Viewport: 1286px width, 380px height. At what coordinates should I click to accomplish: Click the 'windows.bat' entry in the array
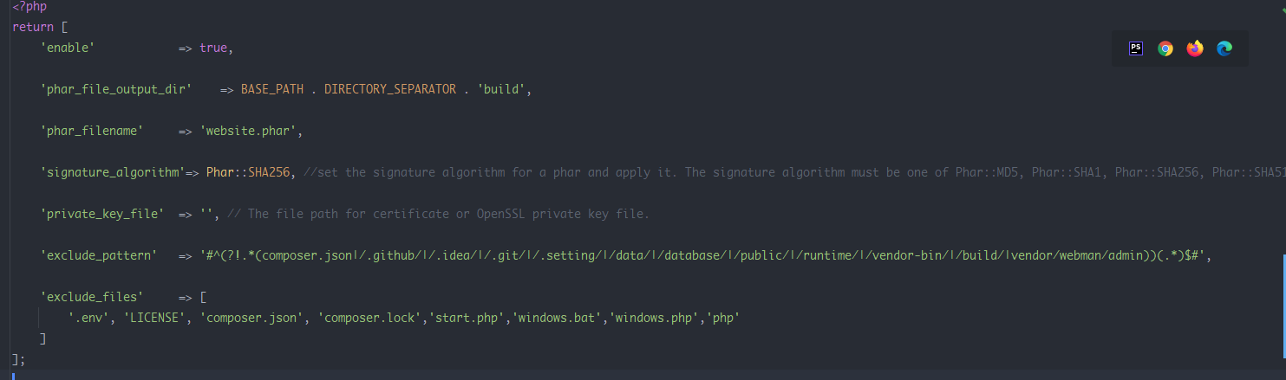tap(560, 318)
